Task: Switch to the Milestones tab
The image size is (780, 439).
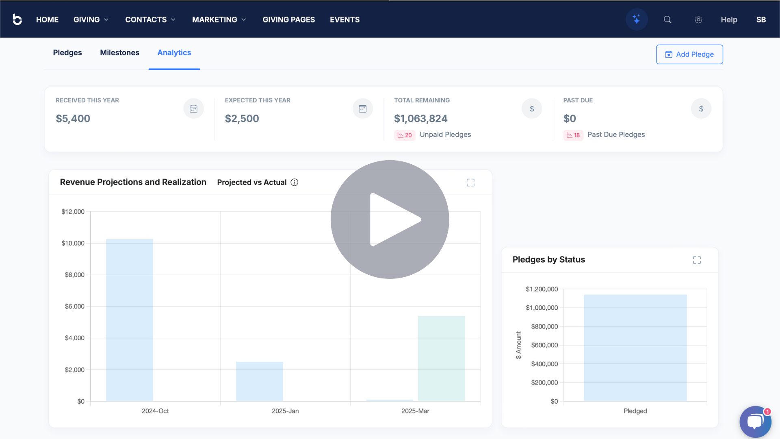Action: point(119,52)
